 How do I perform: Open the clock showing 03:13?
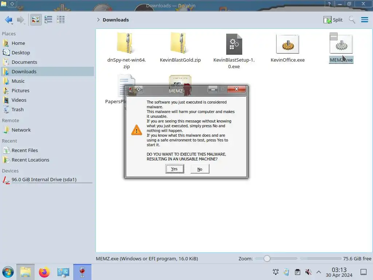[339, 272]
